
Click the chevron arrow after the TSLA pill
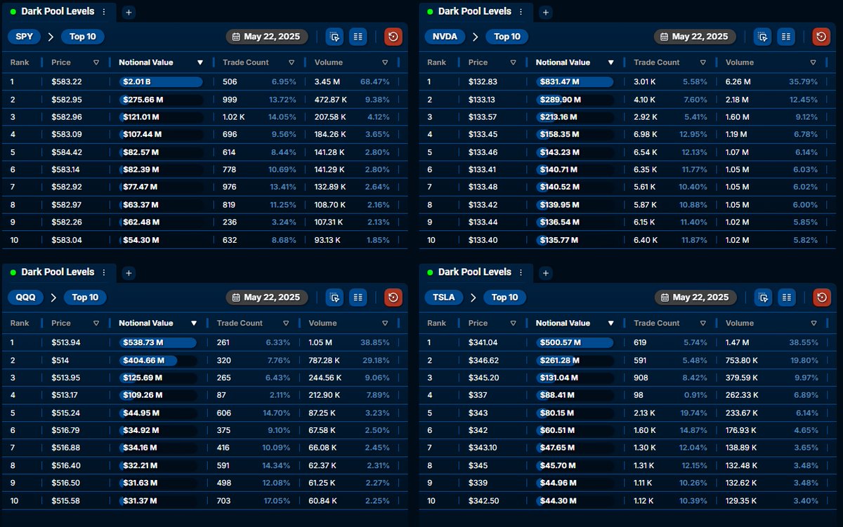point(473,298)
